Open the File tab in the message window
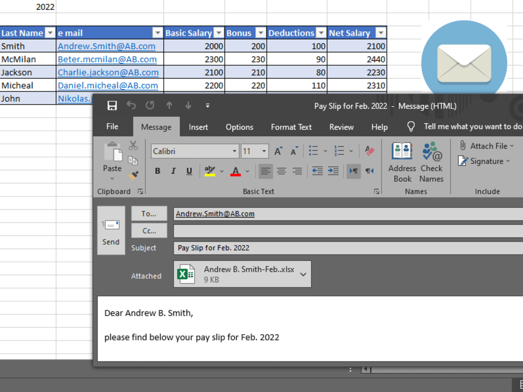This screenshot has width=523, height=392. (x=112, y=126)
